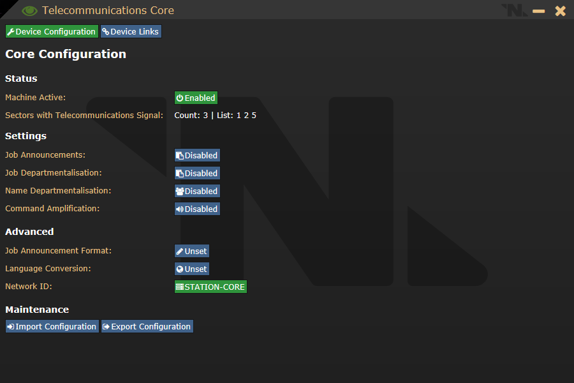Enable Command Amplification setting
The height and width of the screenshot is (383, 574).
point(197,209)
